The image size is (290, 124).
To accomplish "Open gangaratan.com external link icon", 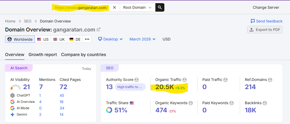I will (x=99, y=29).
